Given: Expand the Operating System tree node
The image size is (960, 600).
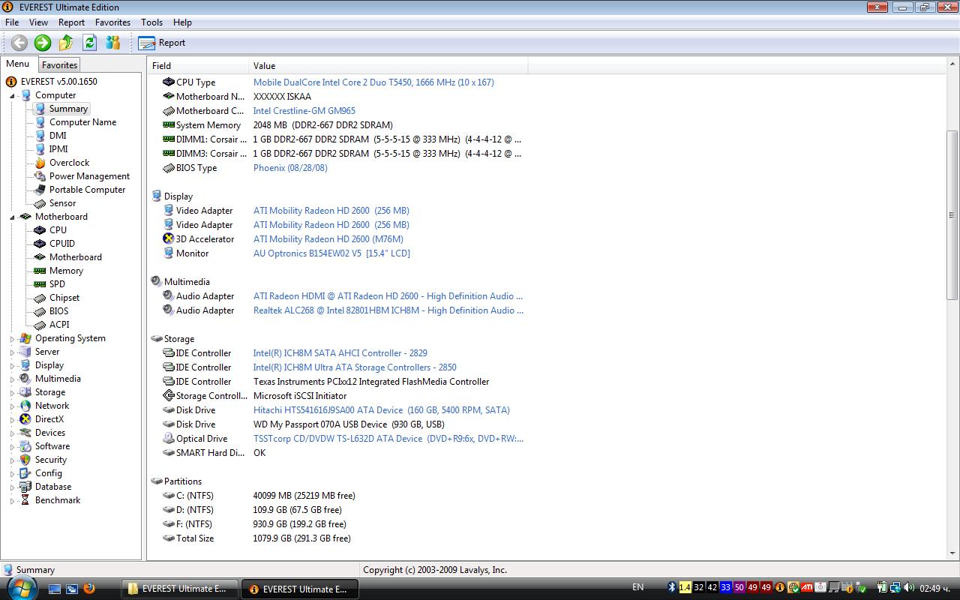Looking at the screenshot, I should (x=12, y=339).
